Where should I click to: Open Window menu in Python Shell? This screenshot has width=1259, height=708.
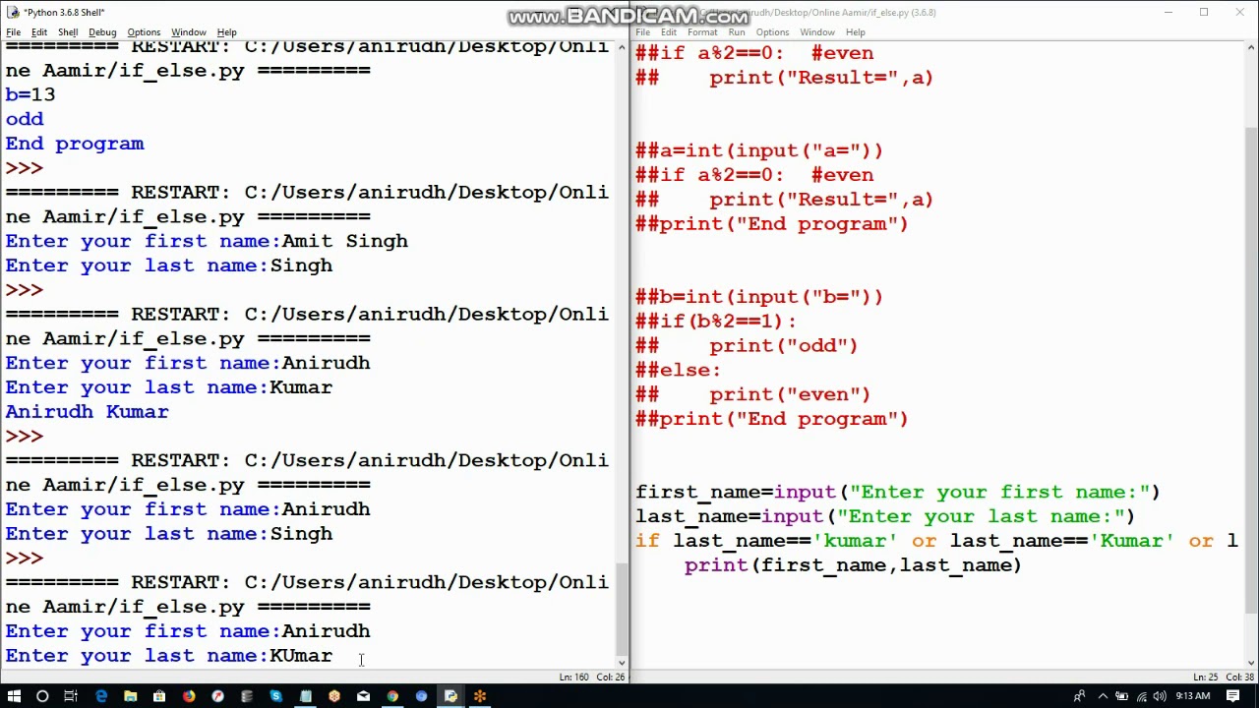tap(189, 32)
